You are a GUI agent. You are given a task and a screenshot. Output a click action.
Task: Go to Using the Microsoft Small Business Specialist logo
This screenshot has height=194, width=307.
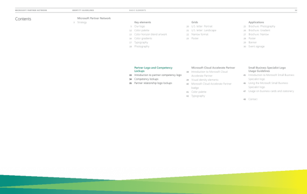click(268, 85)
